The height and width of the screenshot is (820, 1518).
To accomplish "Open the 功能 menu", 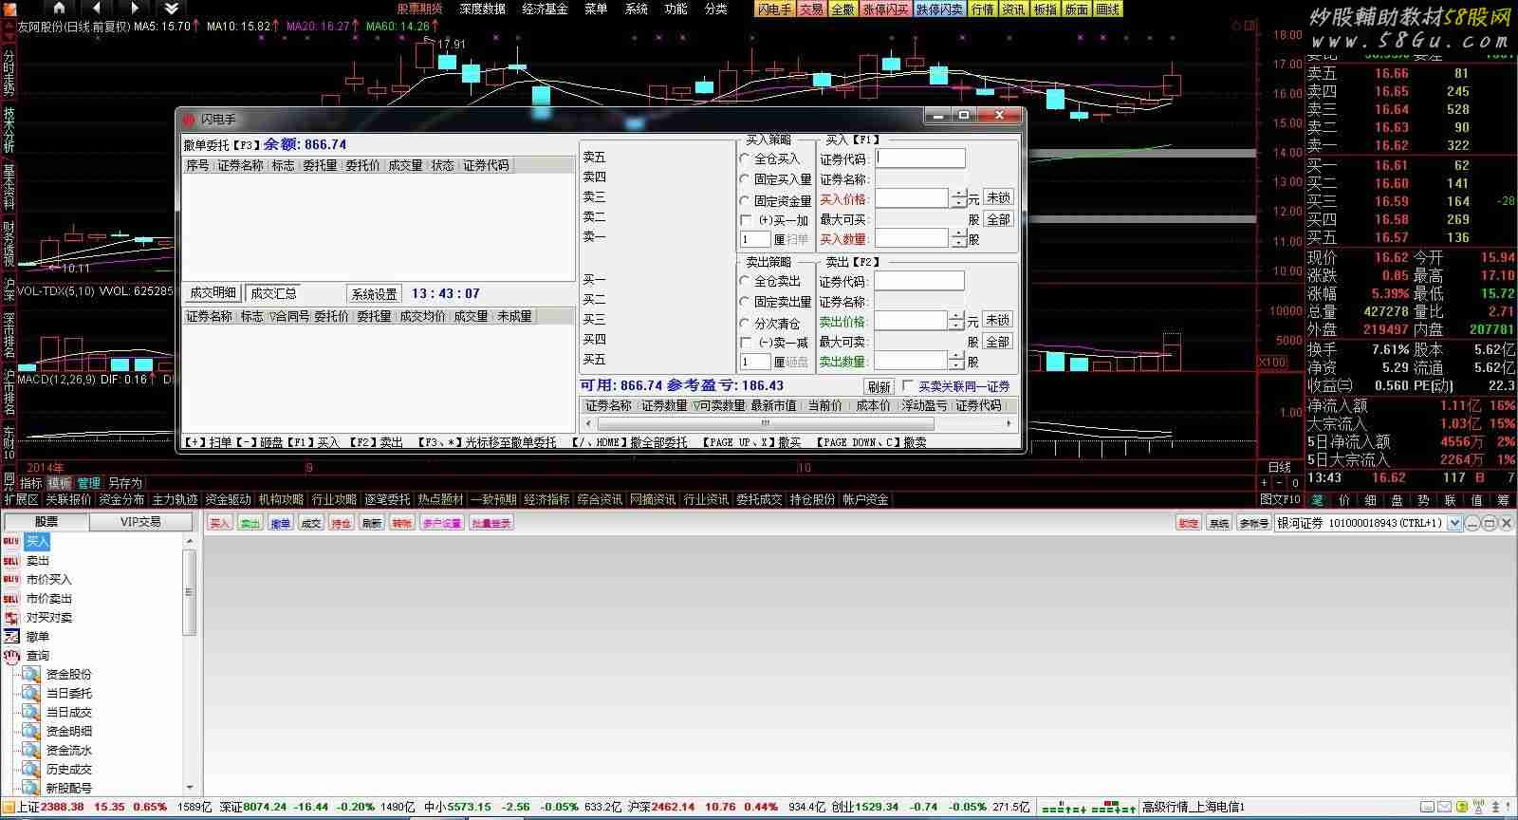I will pos(676,9).
